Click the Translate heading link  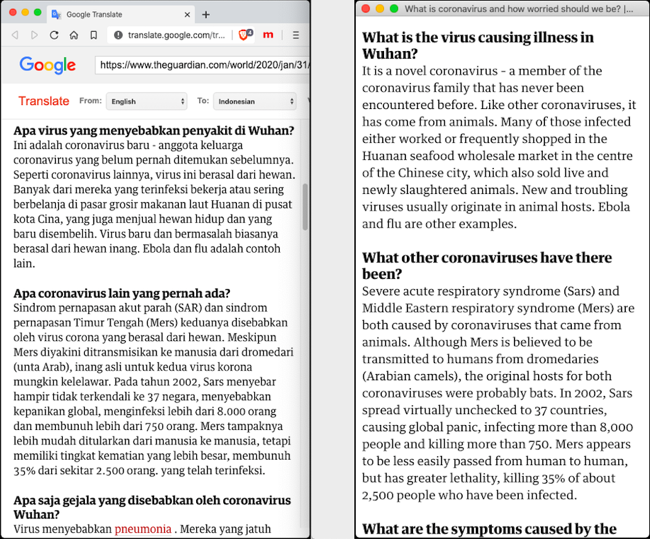coord(44,101)
